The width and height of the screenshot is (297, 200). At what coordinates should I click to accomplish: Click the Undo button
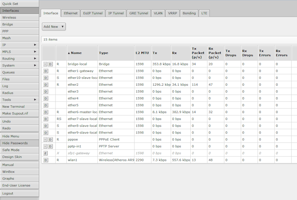coord(19,122)
